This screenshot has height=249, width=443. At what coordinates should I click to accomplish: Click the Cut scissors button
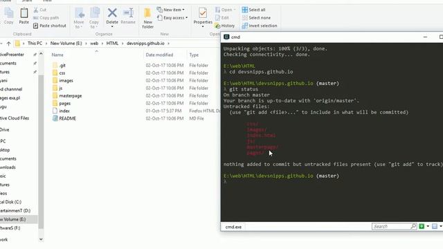(x=40, y=10)
